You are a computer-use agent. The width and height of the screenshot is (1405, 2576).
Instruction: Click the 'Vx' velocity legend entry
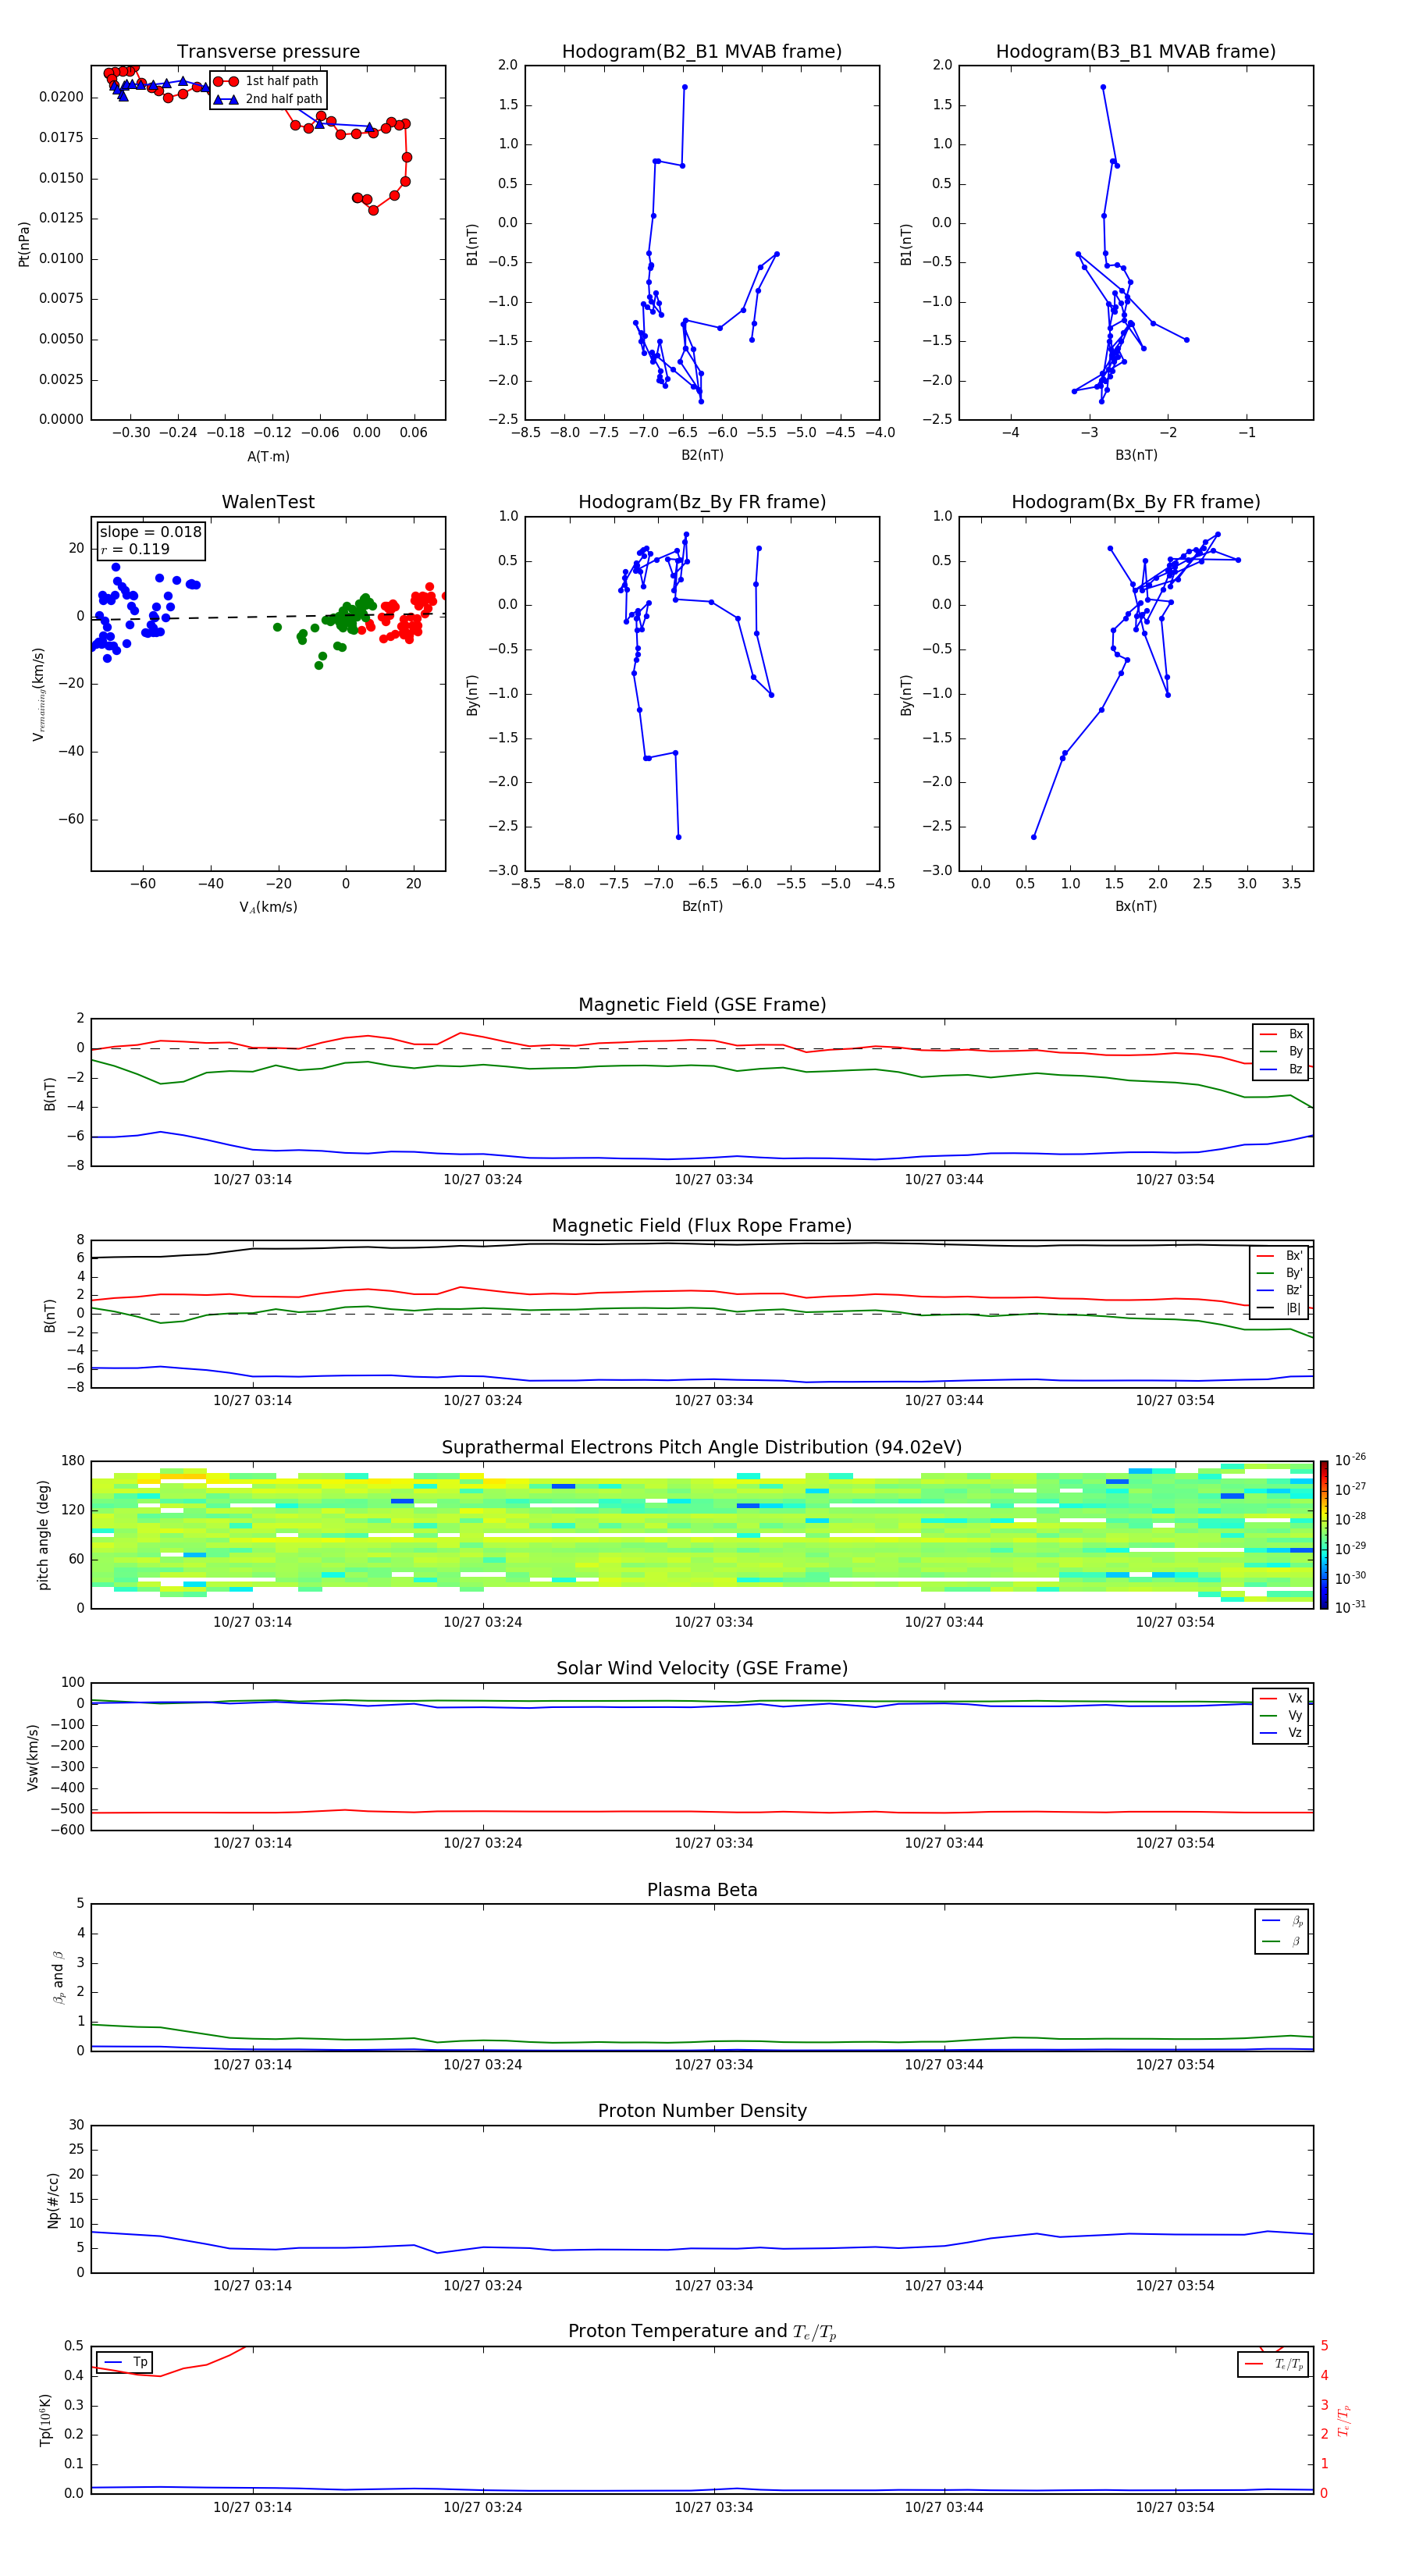coord(1281,1698)
